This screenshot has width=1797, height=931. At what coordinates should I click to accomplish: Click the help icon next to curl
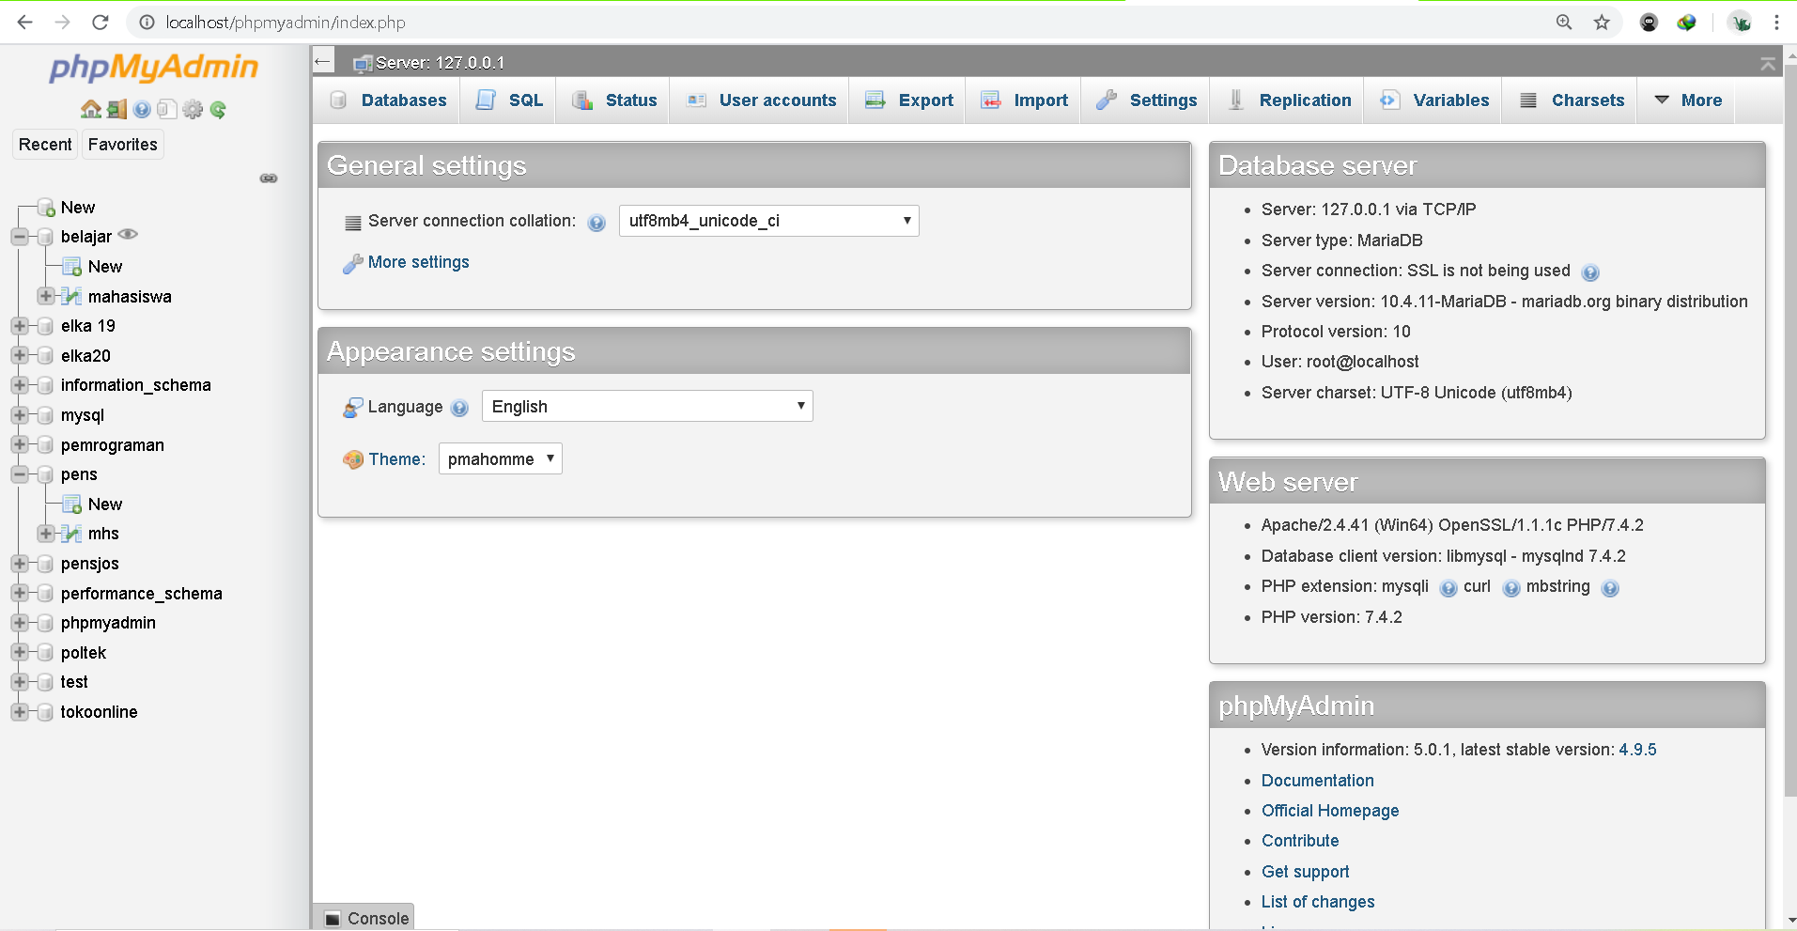1511,588
